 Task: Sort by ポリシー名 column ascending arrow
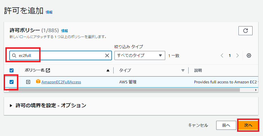[108, 70]
